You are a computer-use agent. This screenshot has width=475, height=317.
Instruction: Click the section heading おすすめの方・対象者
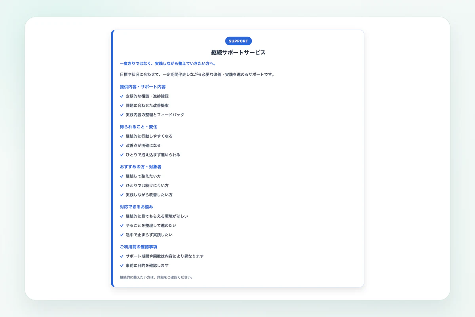pyautogui.click(x=141, y=167)
